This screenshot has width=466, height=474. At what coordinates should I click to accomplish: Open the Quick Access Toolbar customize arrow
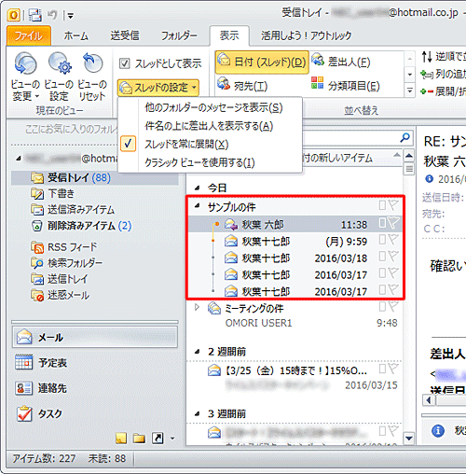70,16
